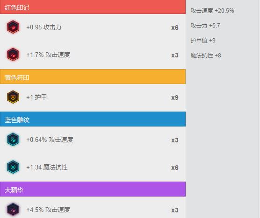Open the 红色印记 section header
Screen dimensions: 260x218
click(93, 7)
